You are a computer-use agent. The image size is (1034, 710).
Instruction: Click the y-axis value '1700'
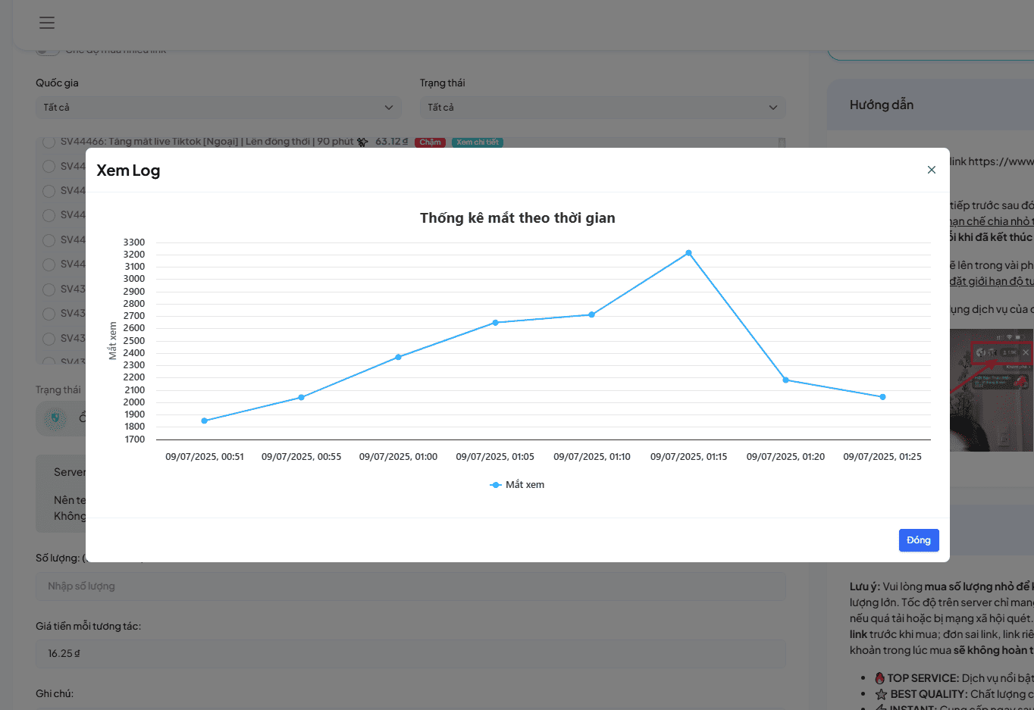point(134,439)
